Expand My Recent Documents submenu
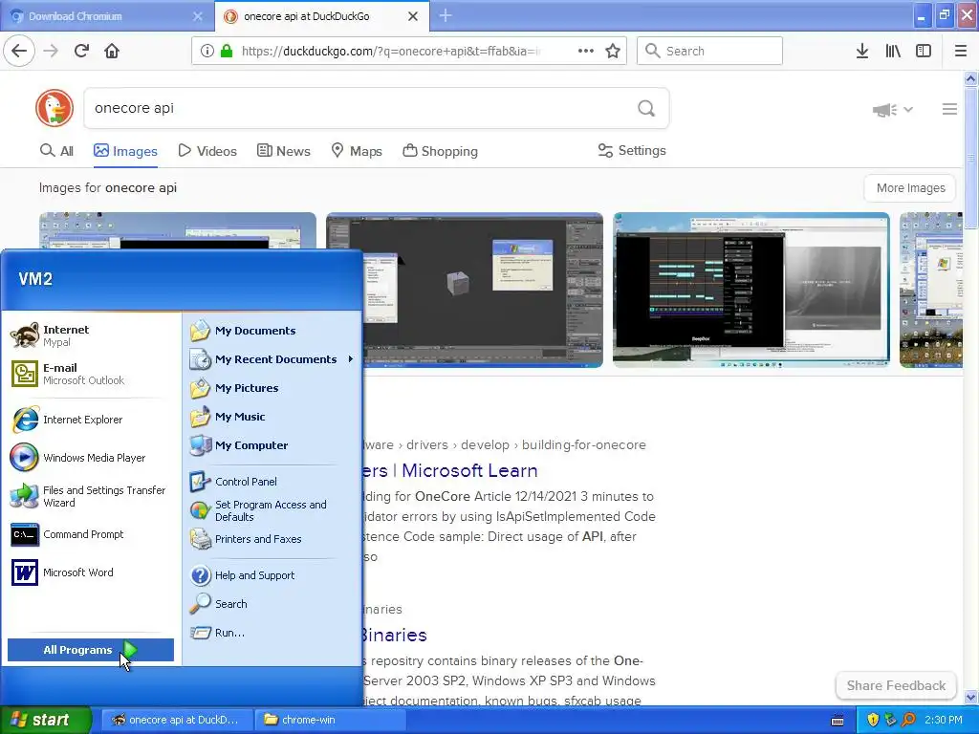The width and height of the screenshot is (979, 734). [272, 359]
